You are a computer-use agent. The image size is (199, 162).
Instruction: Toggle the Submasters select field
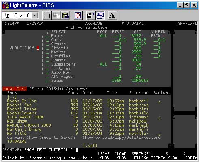(47, 65)
